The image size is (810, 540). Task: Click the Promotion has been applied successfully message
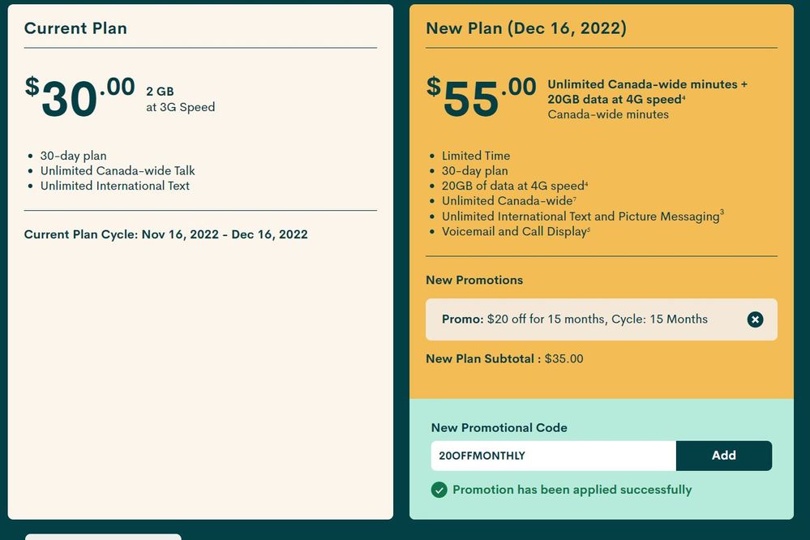click(572, 490)
